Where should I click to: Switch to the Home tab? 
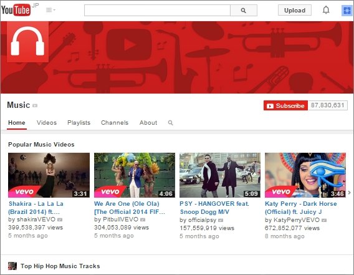[17, 123]
